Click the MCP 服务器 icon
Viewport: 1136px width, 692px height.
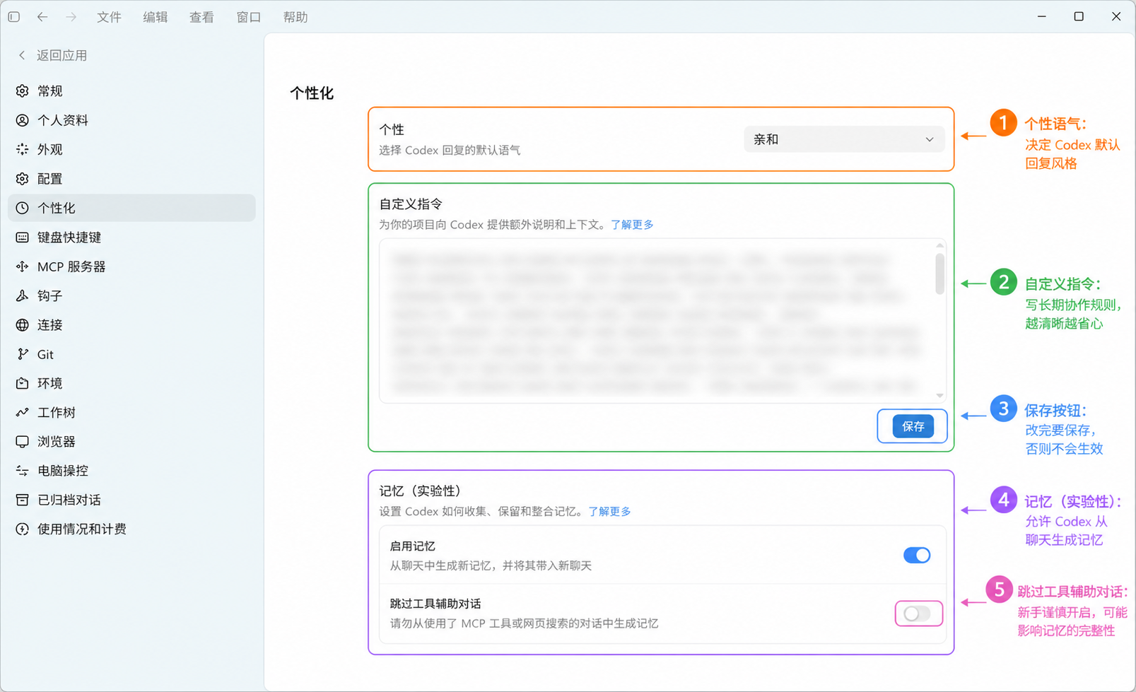point(23,266)
